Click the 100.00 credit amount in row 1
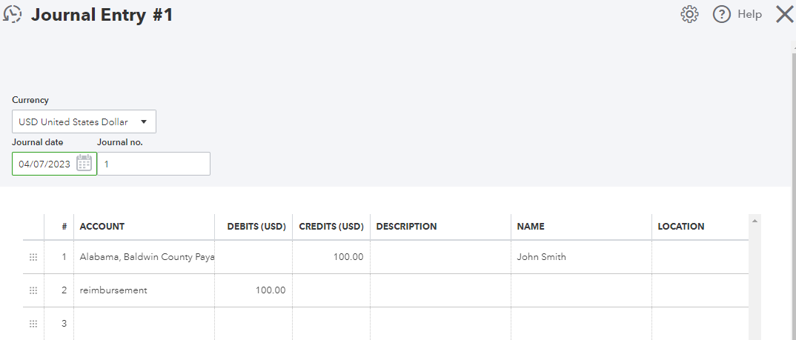The width and height of the screenshot is (796, 340). 331,257
